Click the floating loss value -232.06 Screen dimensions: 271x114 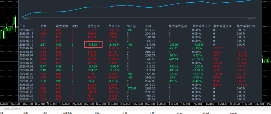tap(174, 45)
